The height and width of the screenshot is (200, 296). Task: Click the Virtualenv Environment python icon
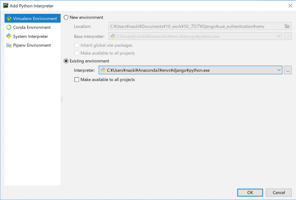[x=9, y=18]
